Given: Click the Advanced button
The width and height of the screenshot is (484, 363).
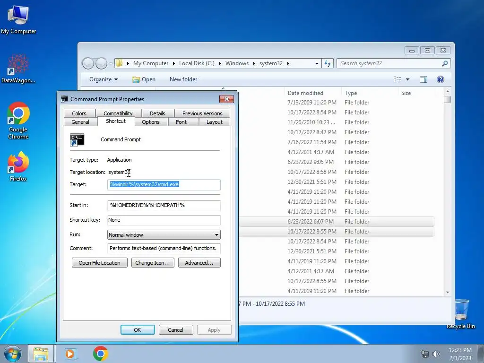Looking at the screenshot, I should [199, 263].
